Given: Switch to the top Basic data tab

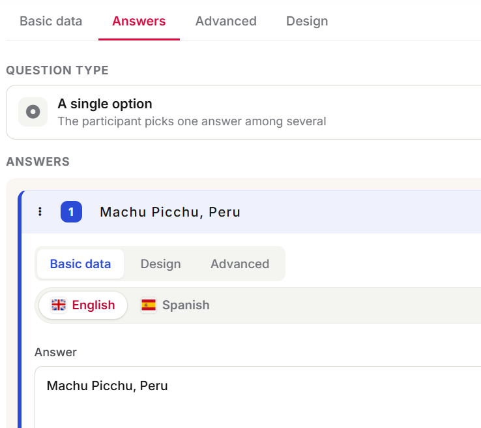Looking at the screenshot, I should [51, 21].
